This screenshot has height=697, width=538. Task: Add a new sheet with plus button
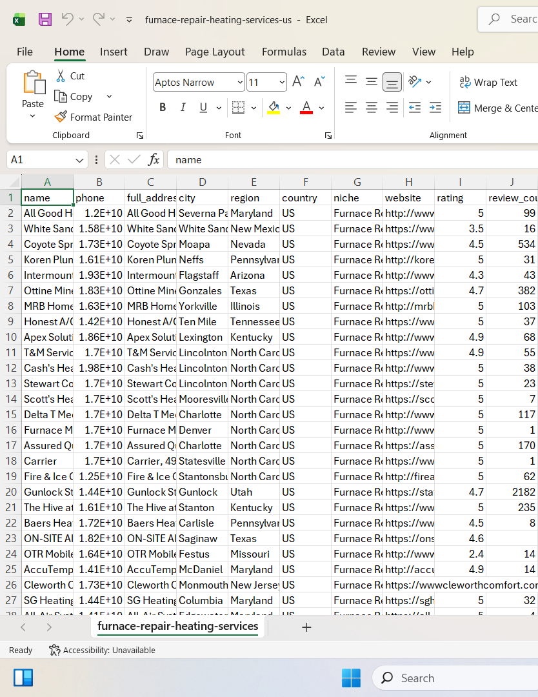point(306,627)
